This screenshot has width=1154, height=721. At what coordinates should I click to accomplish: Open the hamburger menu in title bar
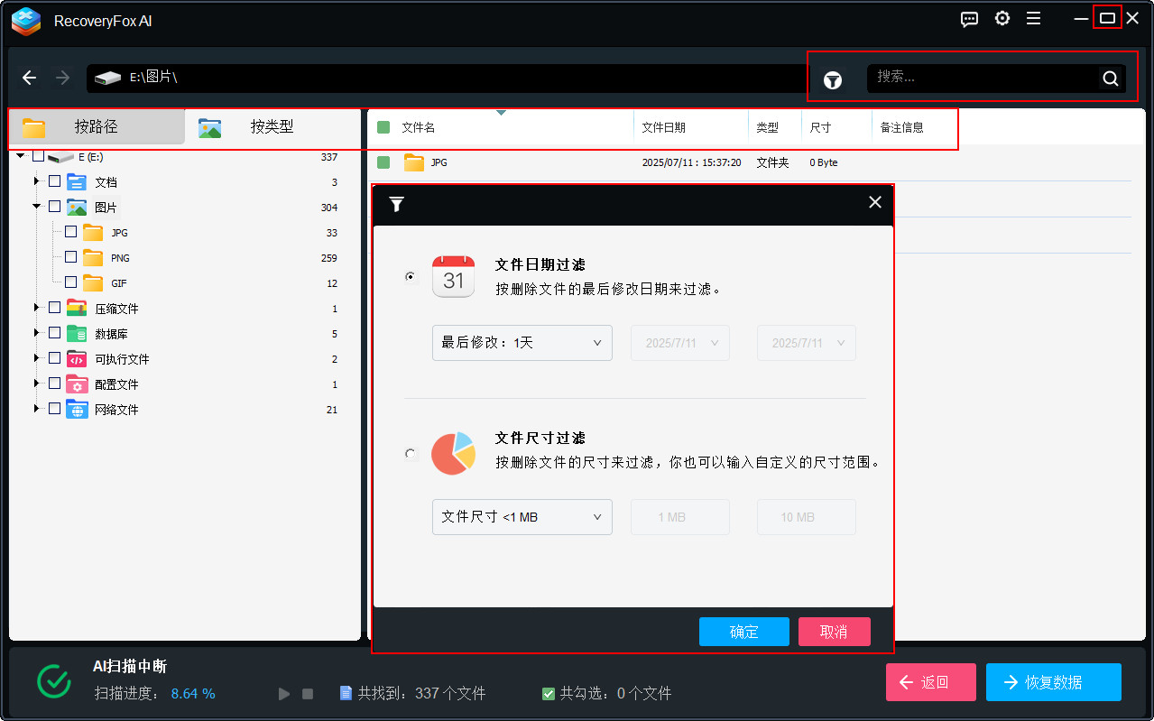click(x=1034, y=19)
